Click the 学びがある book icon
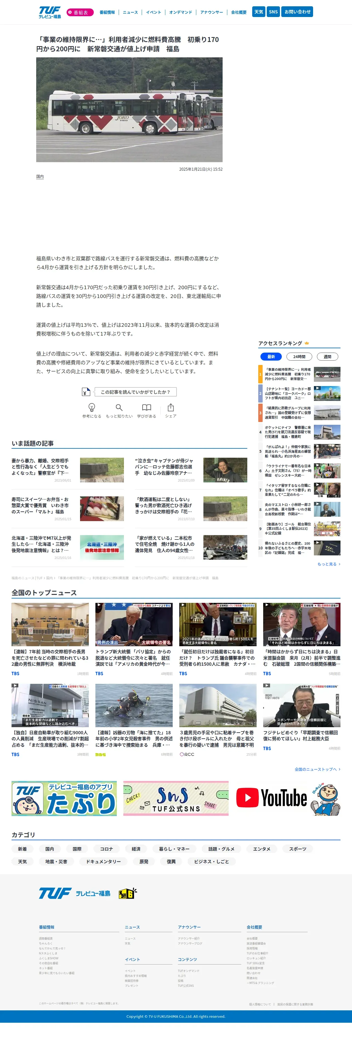 tap(146, 407)
